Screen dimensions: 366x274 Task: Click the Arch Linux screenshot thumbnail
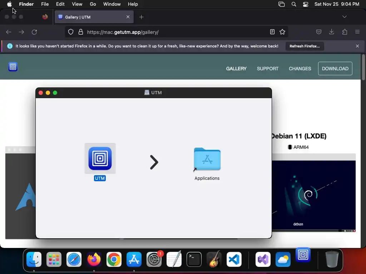[x=20, y=193]
